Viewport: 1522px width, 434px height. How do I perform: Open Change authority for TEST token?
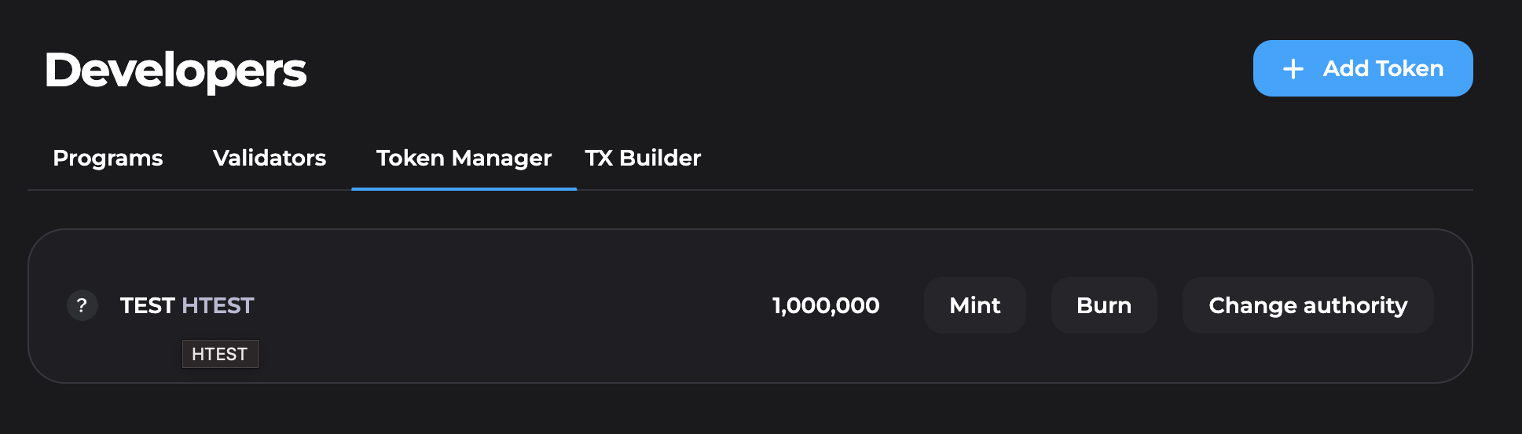click(x=1307, y=305)
